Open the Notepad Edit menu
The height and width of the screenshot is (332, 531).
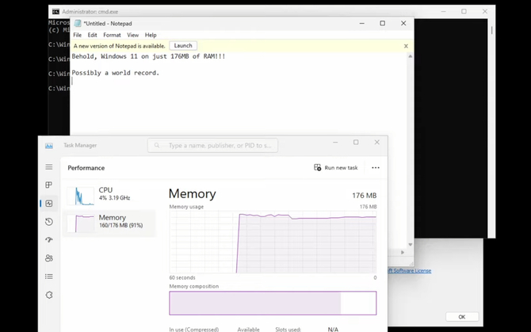[x=92, y=35]
